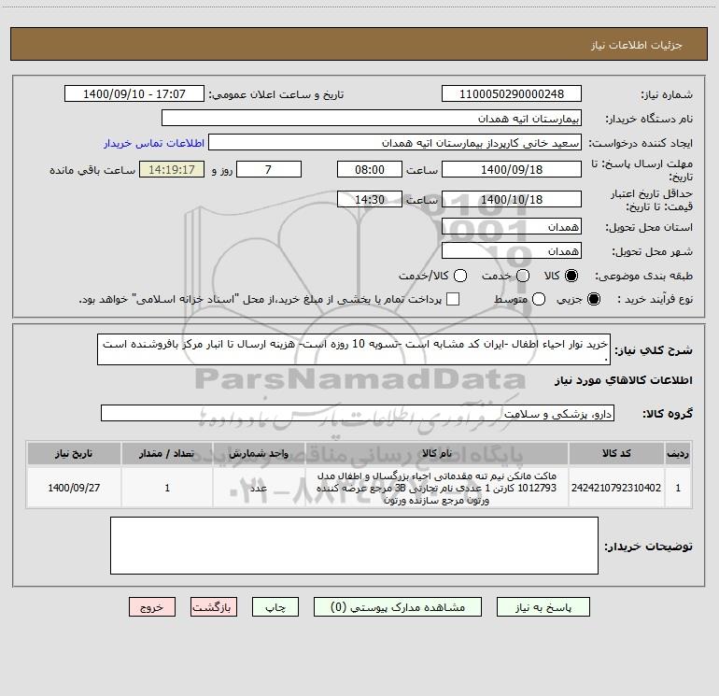The height and width of the screenshot is (696, 719).
Task: Click the delivery city field همدان
Action: (512, 251)
